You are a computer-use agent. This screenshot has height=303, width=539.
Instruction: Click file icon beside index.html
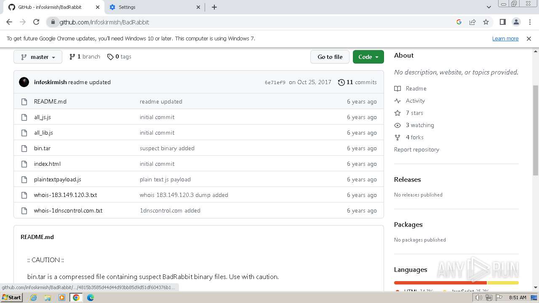24,164
